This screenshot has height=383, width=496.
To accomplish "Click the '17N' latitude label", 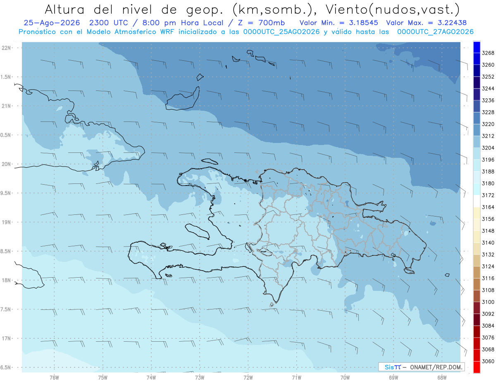I will coord(7,338).
